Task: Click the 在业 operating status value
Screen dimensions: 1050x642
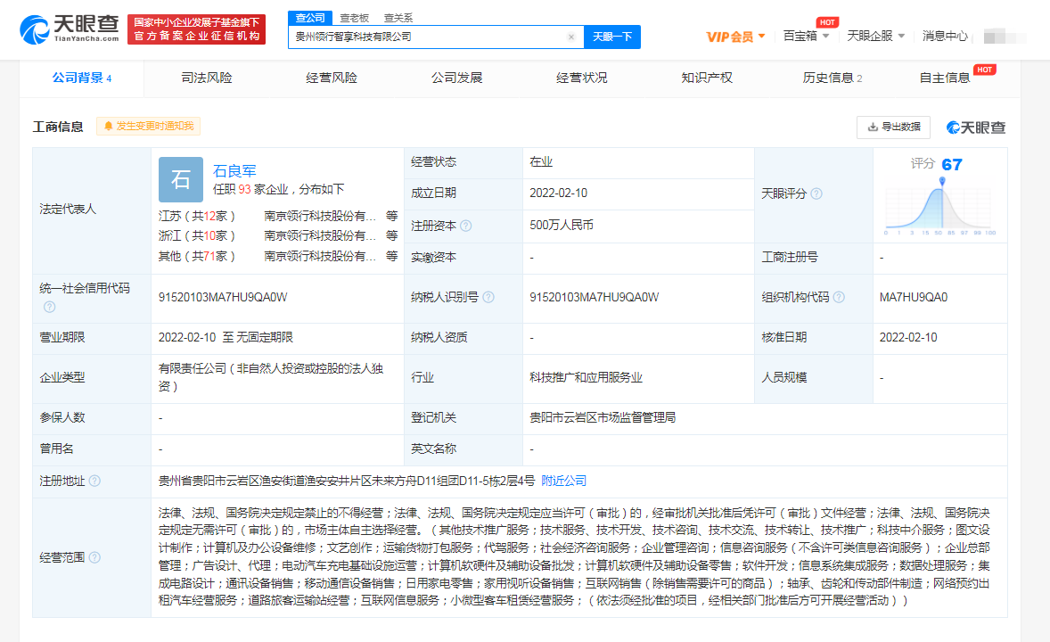Action: [x=541, y=161]
